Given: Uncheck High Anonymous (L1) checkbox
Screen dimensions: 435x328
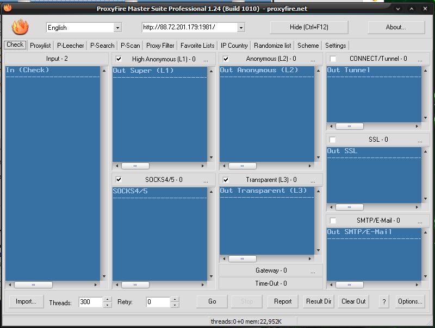Looking at the screenshot, I should pyautogui.click(x=119, y=59).
